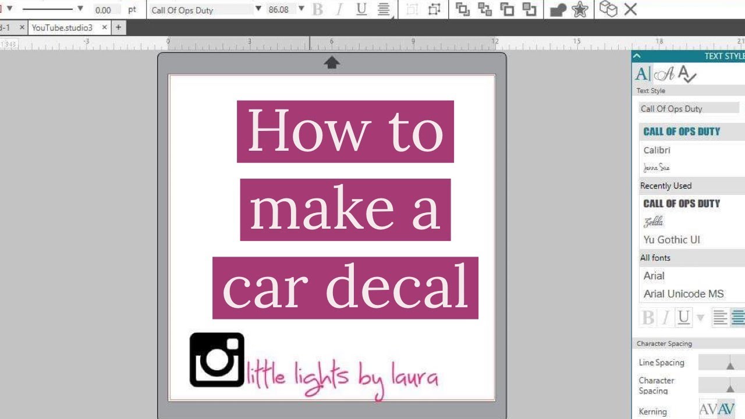This screenshot has height=419, width=745.
Task: Click the Send to Back icon
Action: [x=529, y=9]
